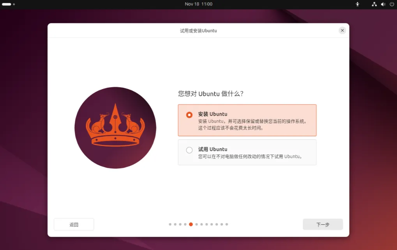Close the 试用或安装Ubuntu installer window

(x=342, y=30)
